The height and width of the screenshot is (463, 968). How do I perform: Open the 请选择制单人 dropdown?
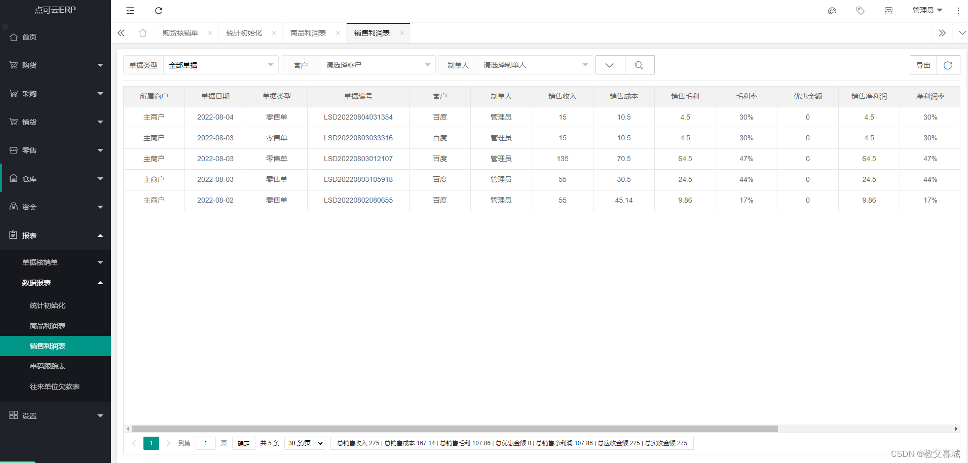[x=535, y=65]
